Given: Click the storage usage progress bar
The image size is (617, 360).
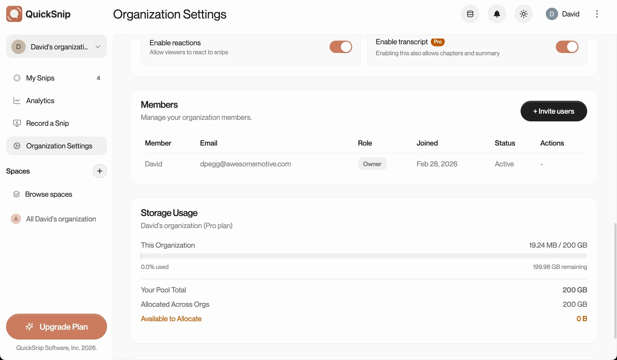Looking at the screenshot, I should tap(364, 256).
